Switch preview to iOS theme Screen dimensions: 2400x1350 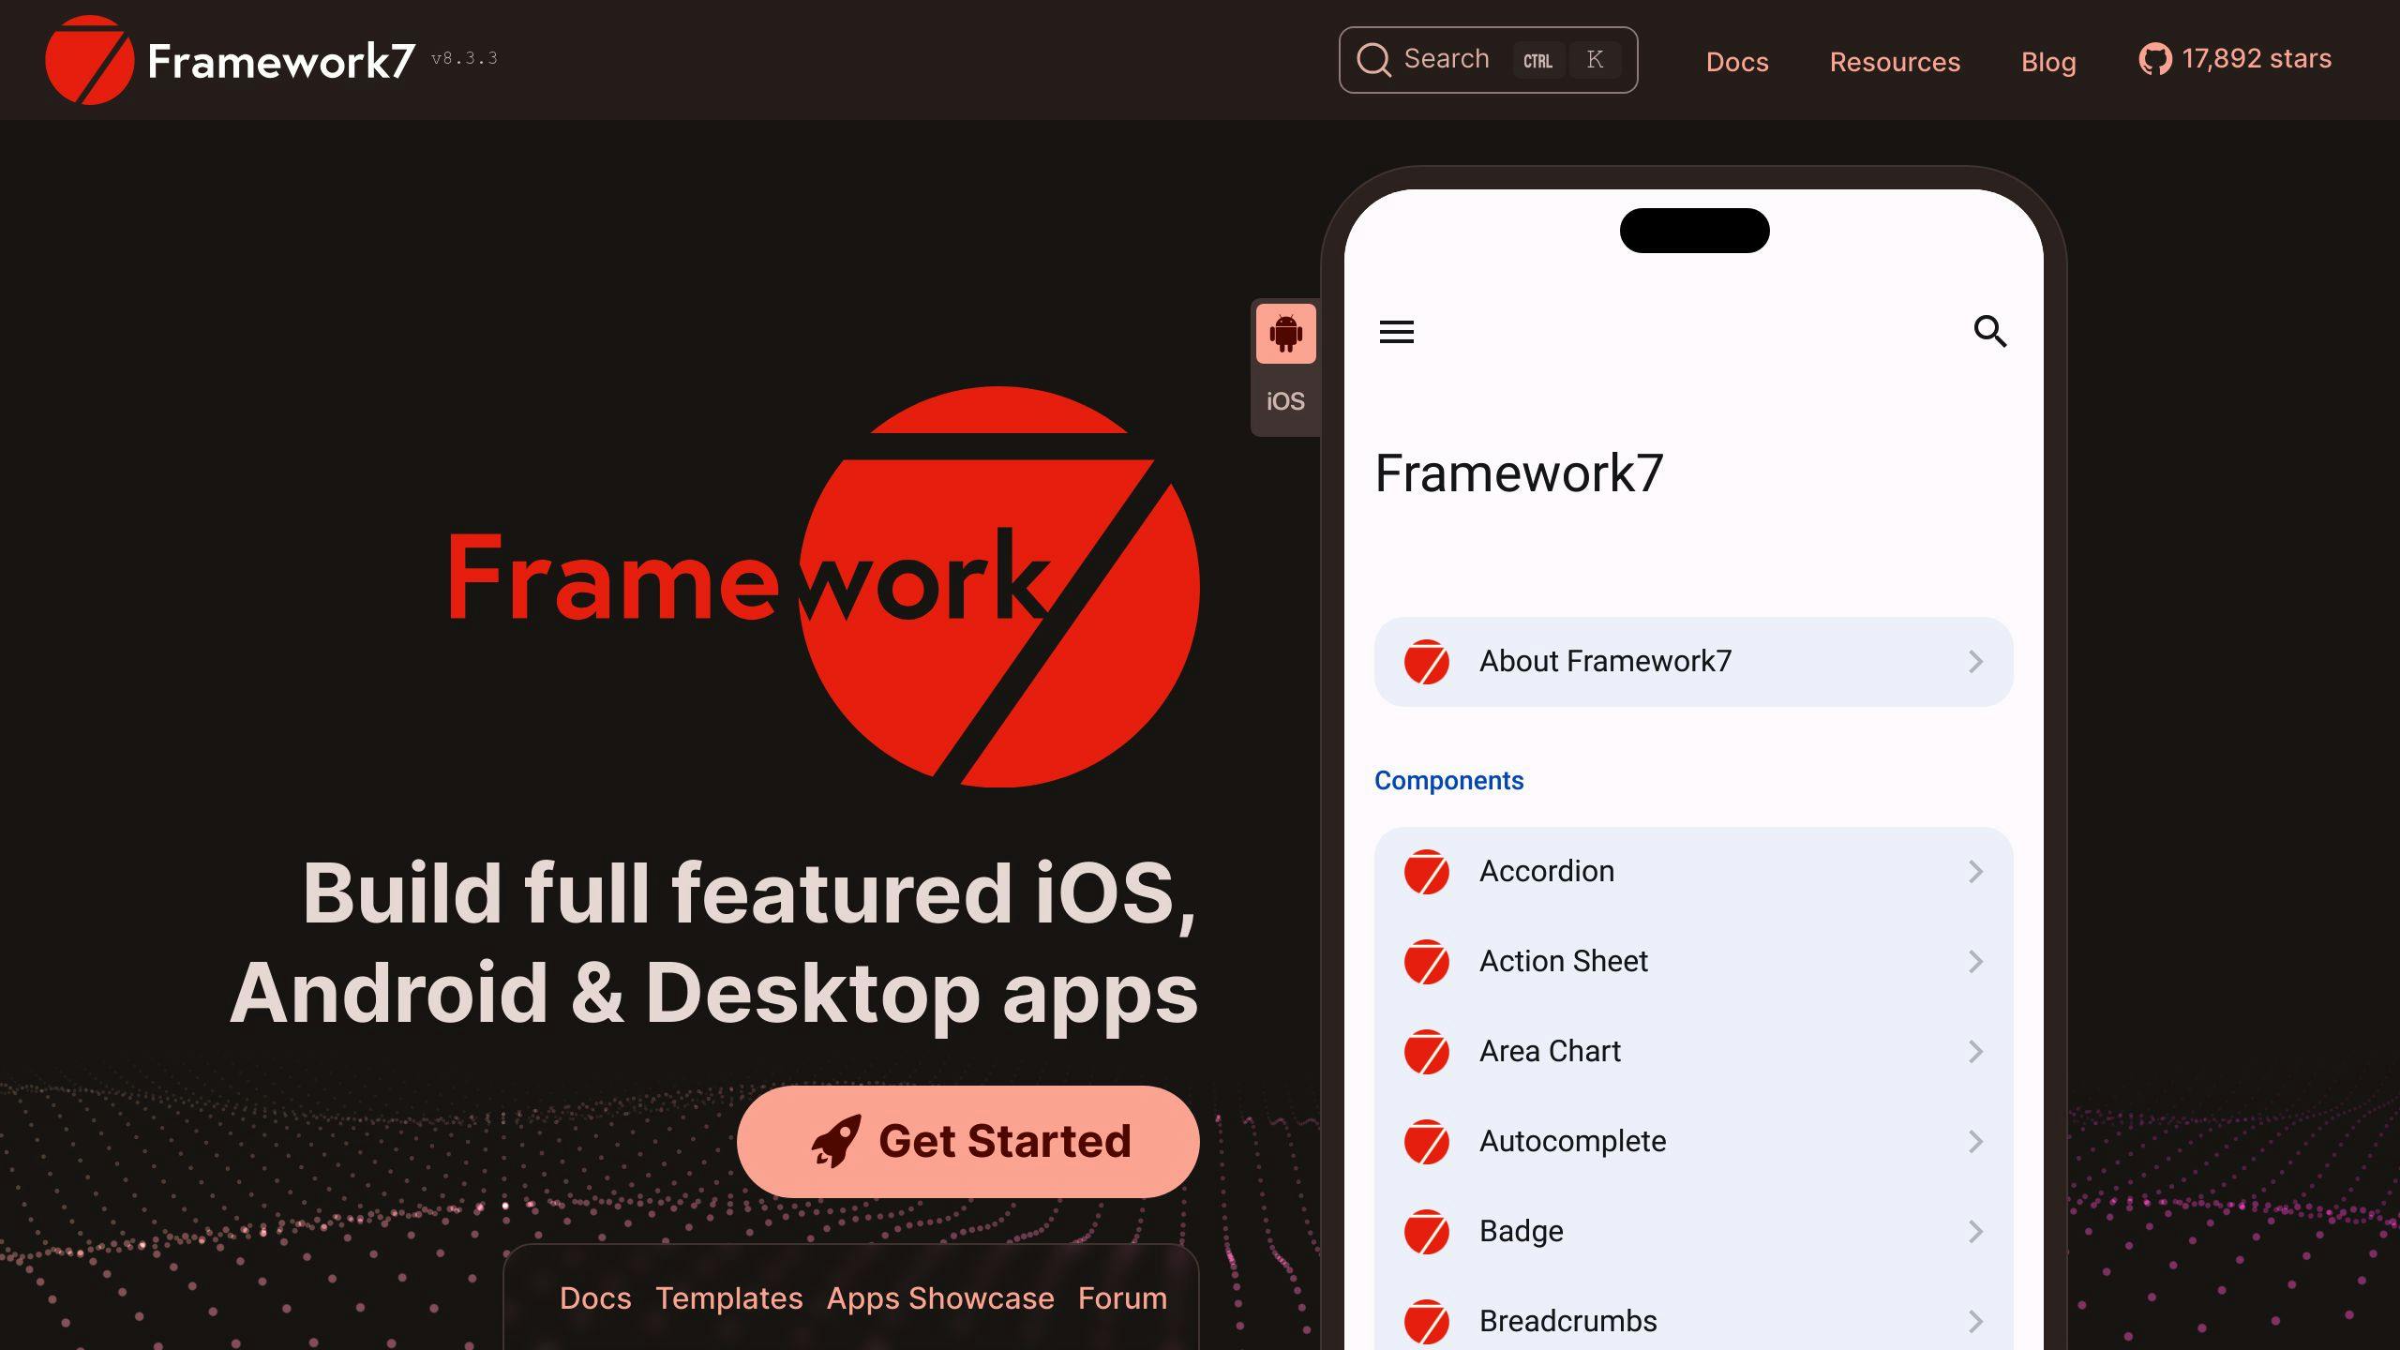(x=1284, y=399)
